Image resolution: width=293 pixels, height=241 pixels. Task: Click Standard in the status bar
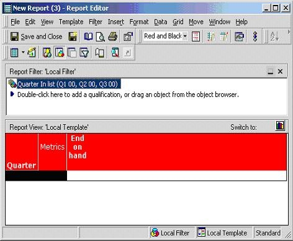268,233
